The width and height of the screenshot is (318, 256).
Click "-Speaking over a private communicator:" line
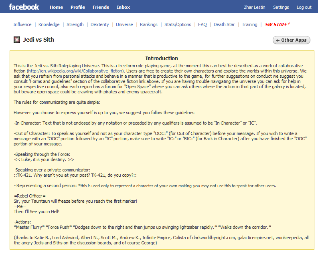52,170
